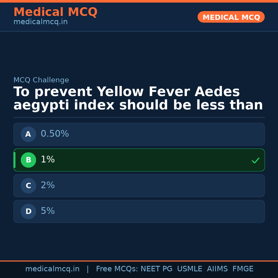Select the 0.50% answer text
278x278 pixels.
pos(55,134)
